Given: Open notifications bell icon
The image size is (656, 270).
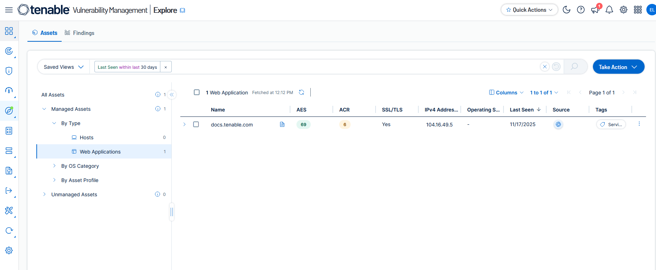Looking at the screenshot, I should [609, 10].
